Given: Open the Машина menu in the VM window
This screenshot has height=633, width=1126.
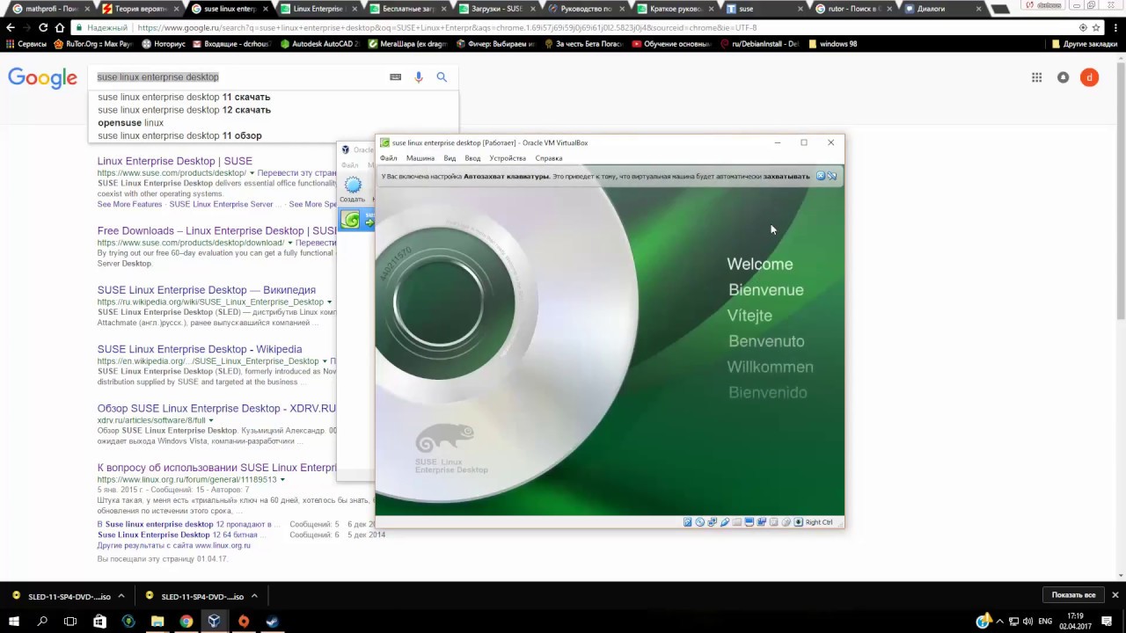Looking at the screenshot, I should point(420,158).
